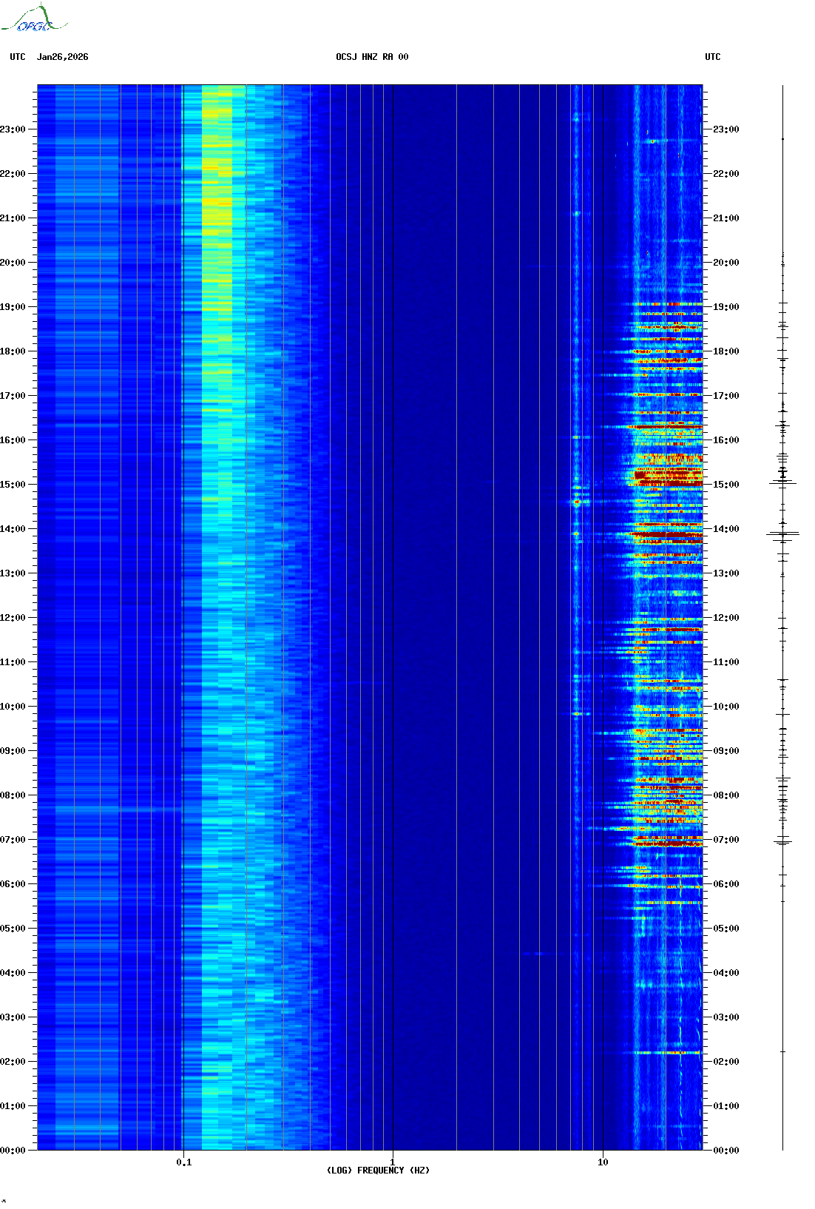Click the 23:00 time label on left axis
Viewport: 815px width, 1209px height.
pos(13,129)
